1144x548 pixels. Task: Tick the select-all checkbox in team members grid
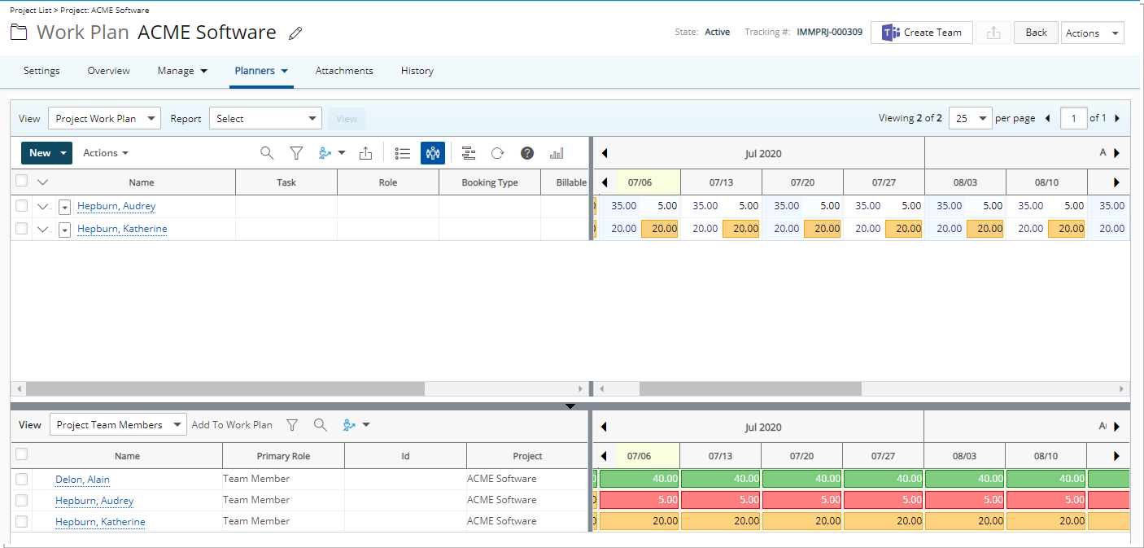[x=21, y=454]
